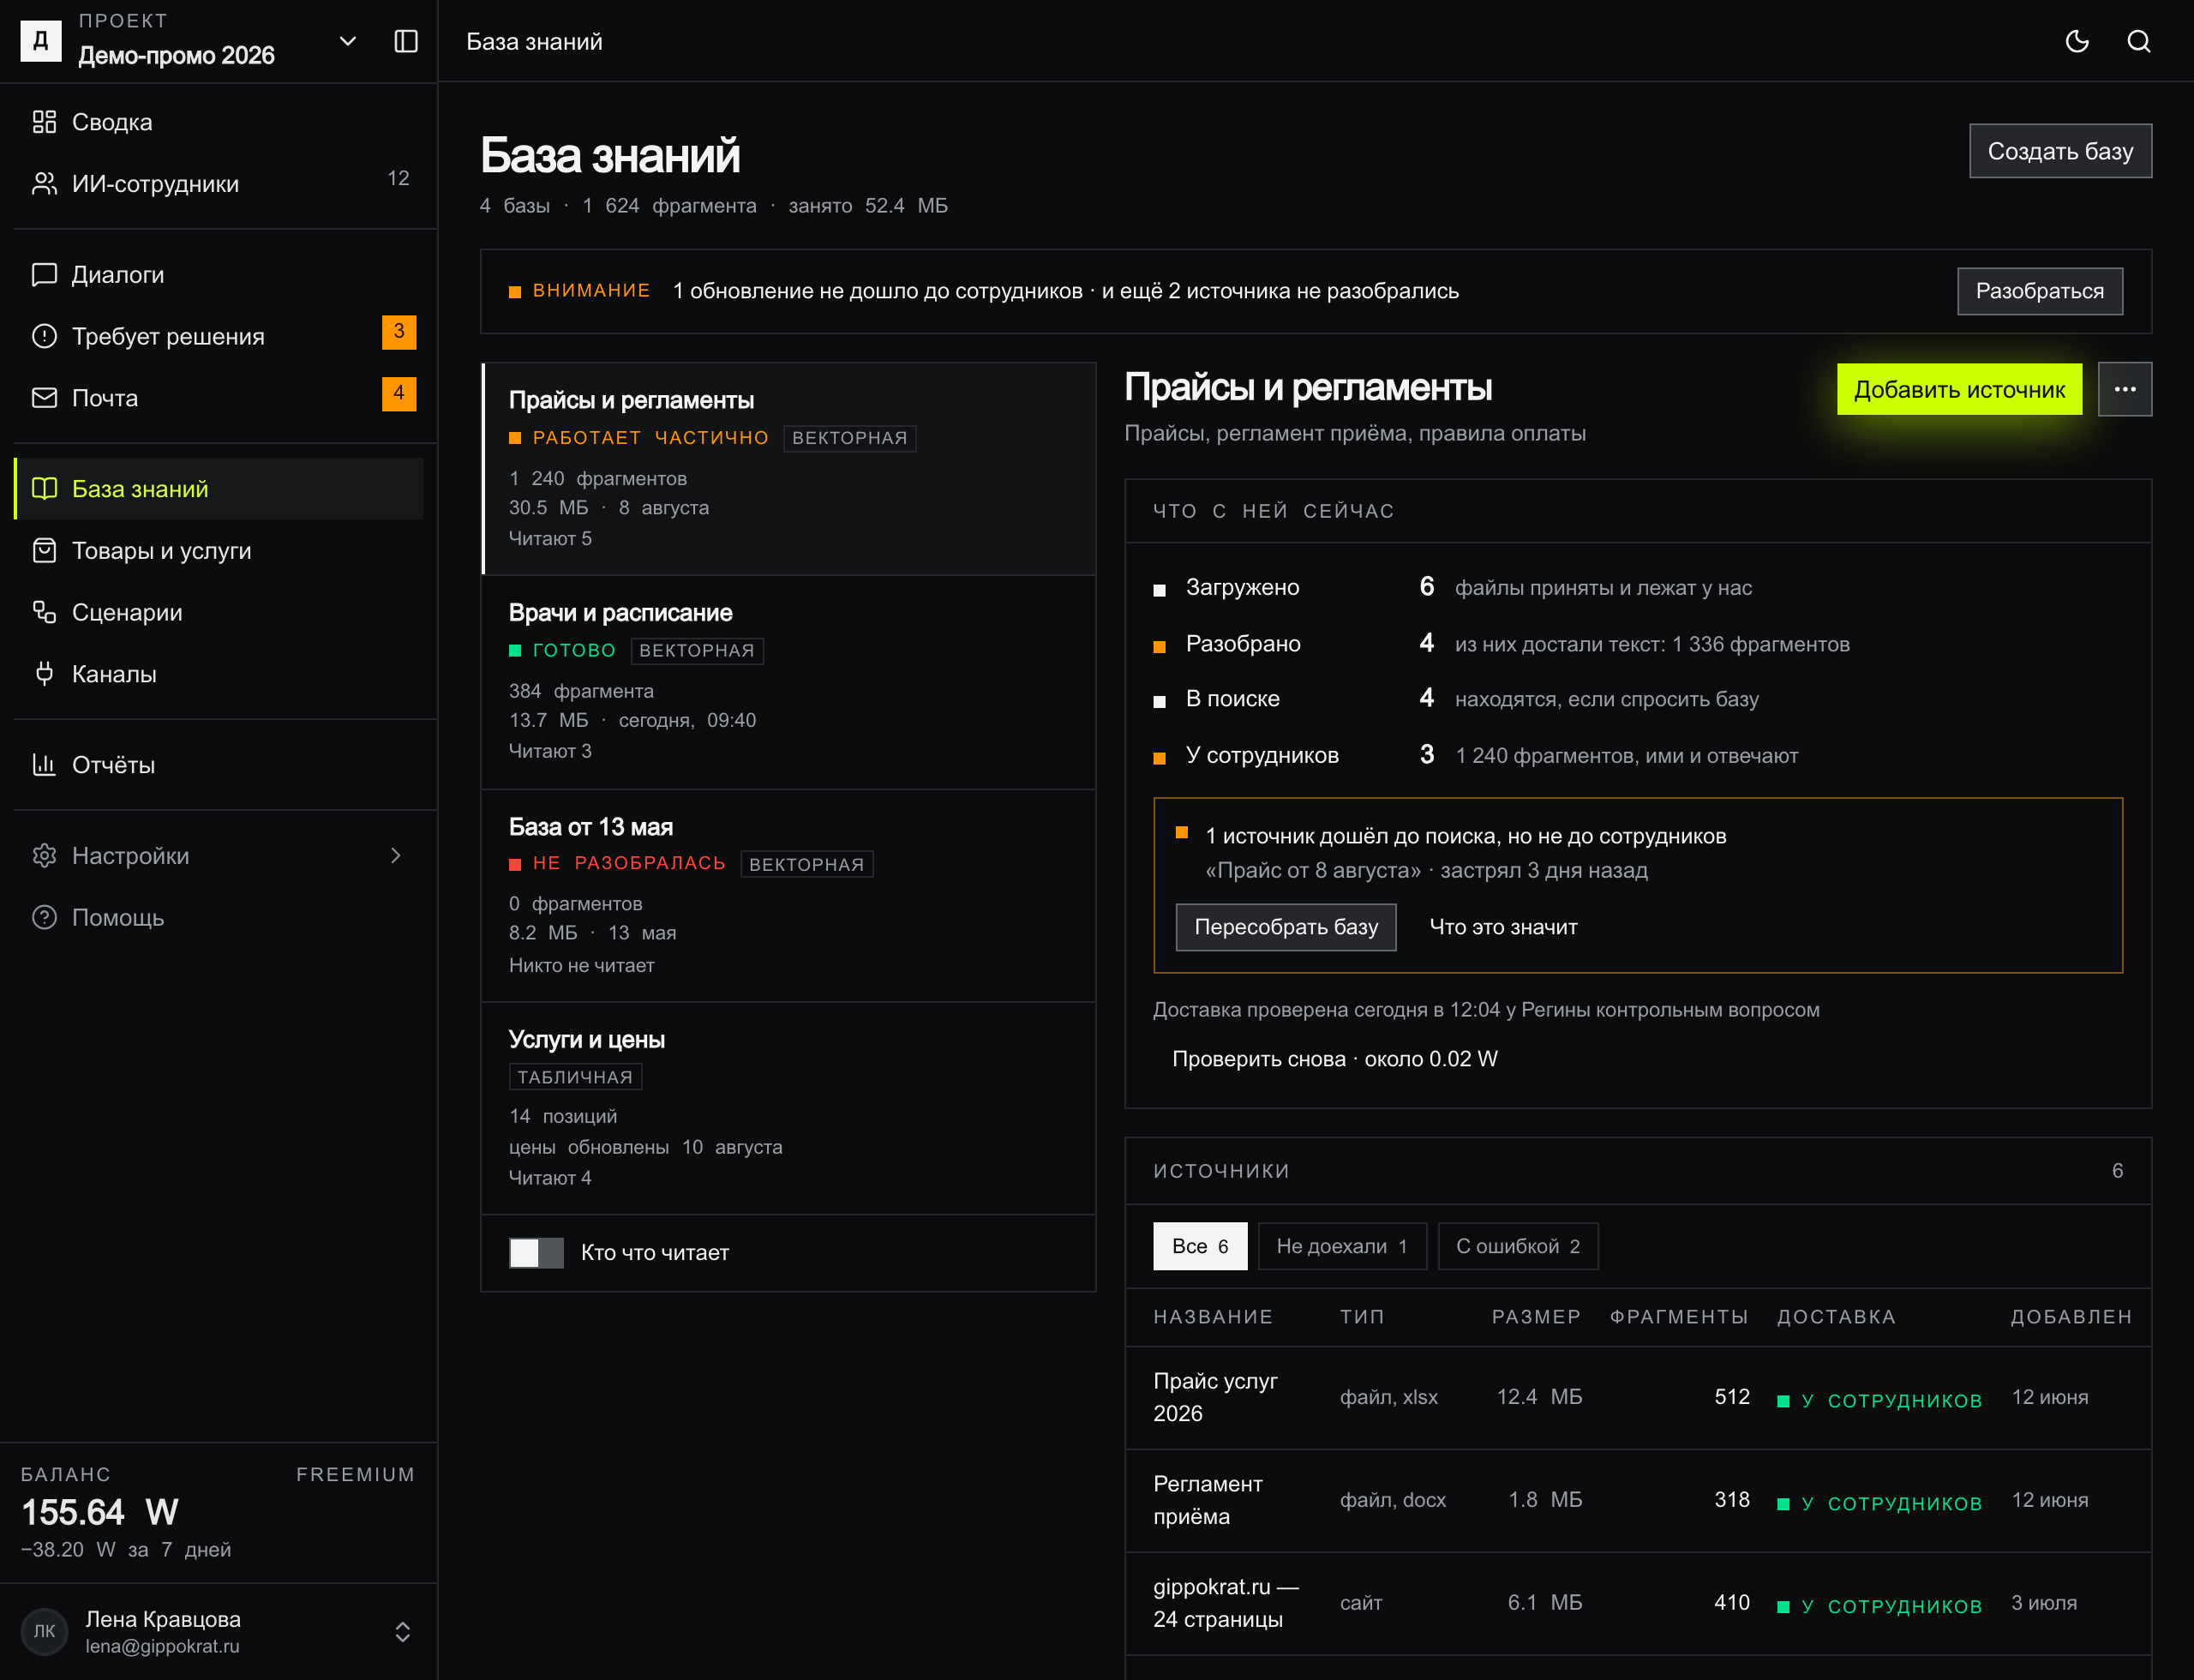Open the user account switcher arrows

point(402,1632)
